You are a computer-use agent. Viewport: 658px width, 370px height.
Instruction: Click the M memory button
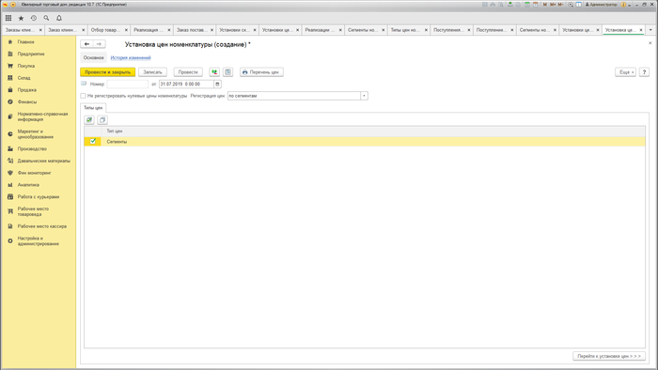[544, 5]
